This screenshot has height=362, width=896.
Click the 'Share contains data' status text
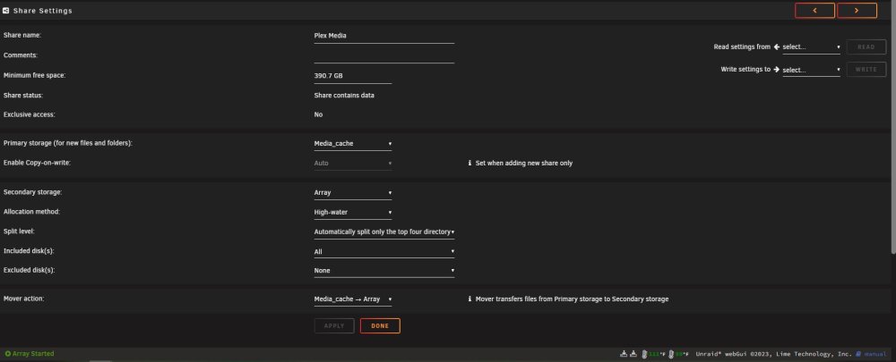(344, 96)
